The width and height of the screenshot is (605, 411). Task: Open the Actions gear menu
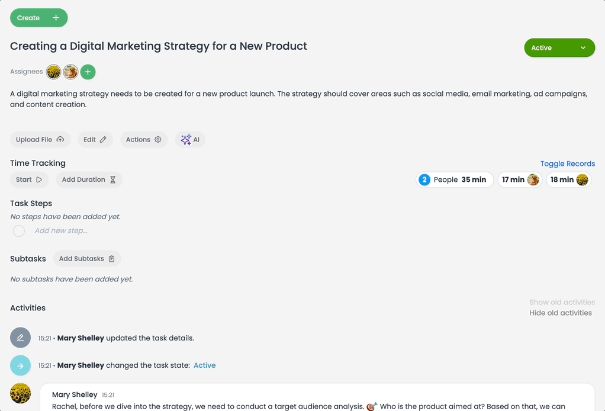(144, 140)
